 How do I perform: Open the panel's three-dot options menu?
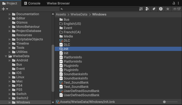pyautogui.click(x=179, y=3)
